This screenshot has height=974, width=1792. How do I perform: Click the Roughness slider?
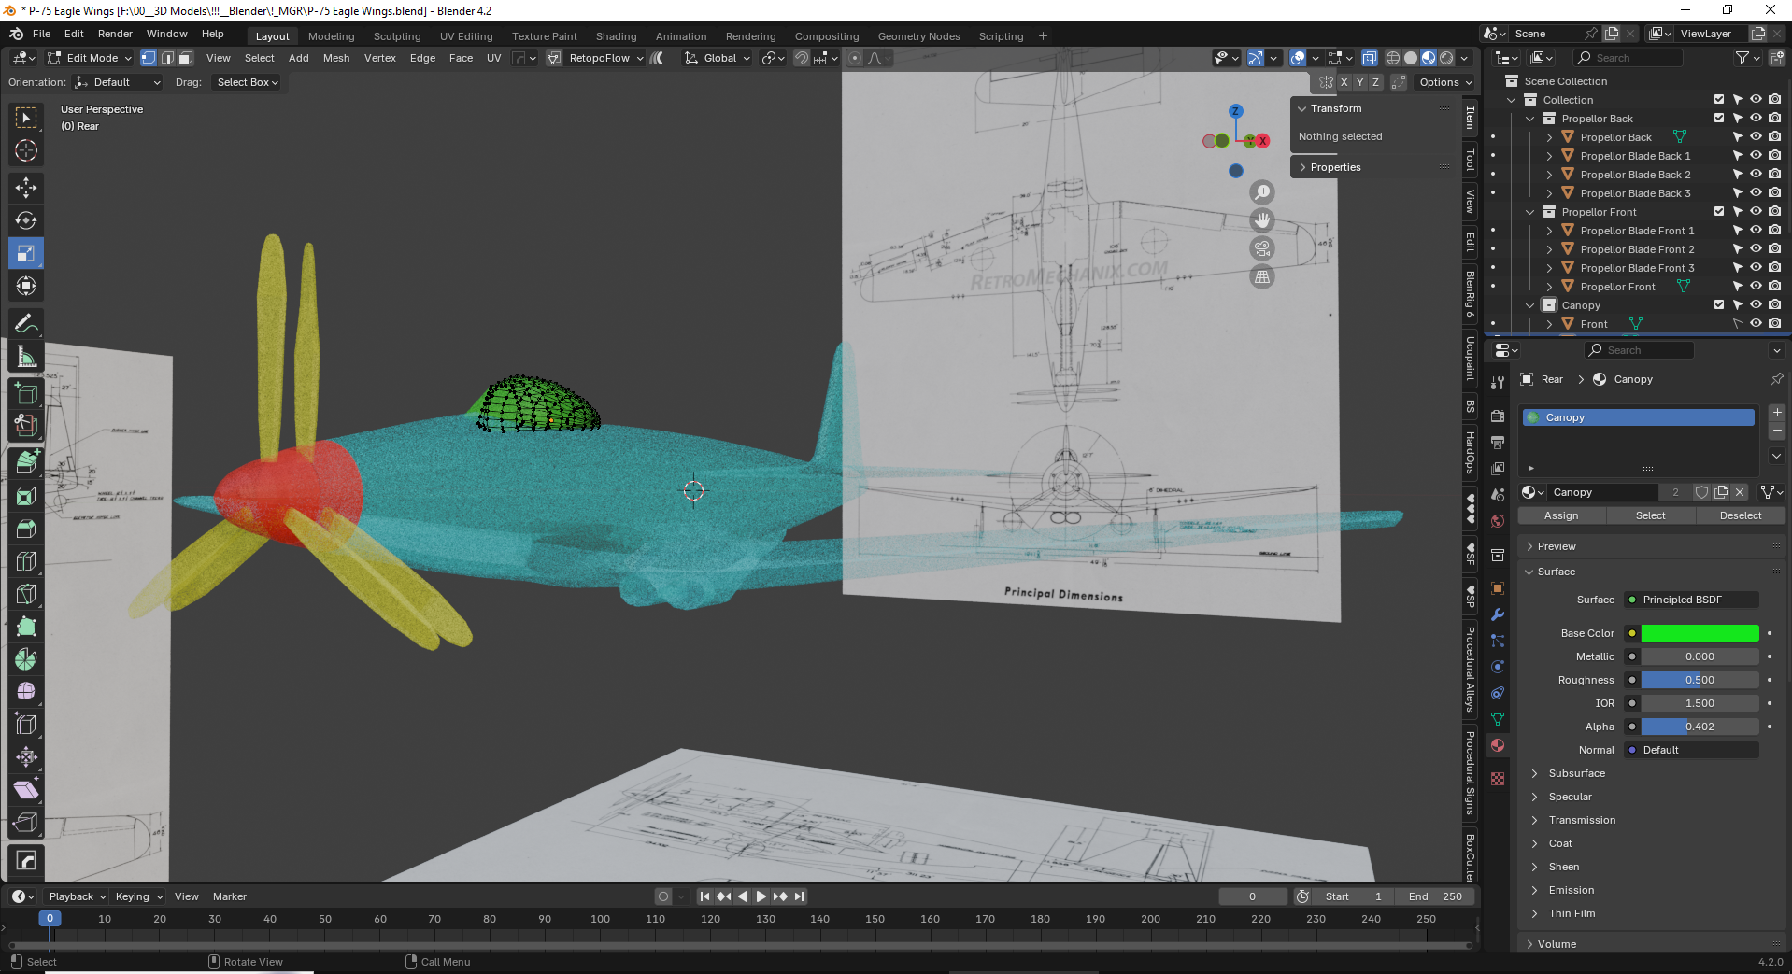[1700, 680]
